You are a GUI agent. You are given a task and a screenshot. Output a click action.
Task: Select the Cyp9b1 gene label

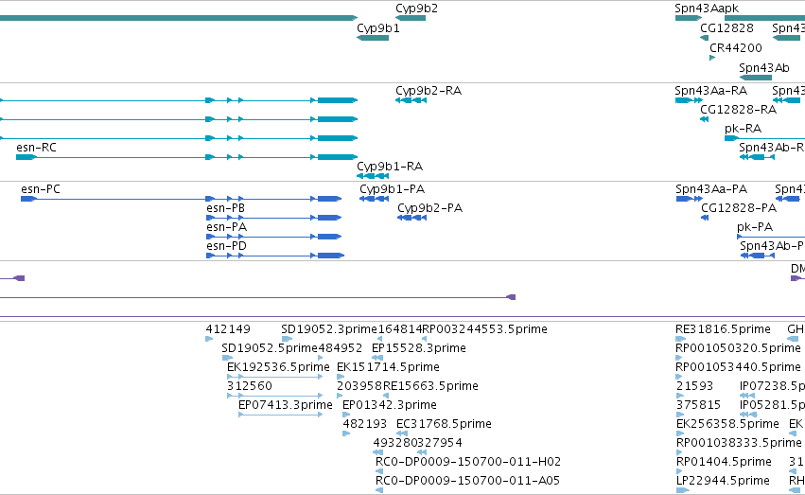(x=377, y=28)
